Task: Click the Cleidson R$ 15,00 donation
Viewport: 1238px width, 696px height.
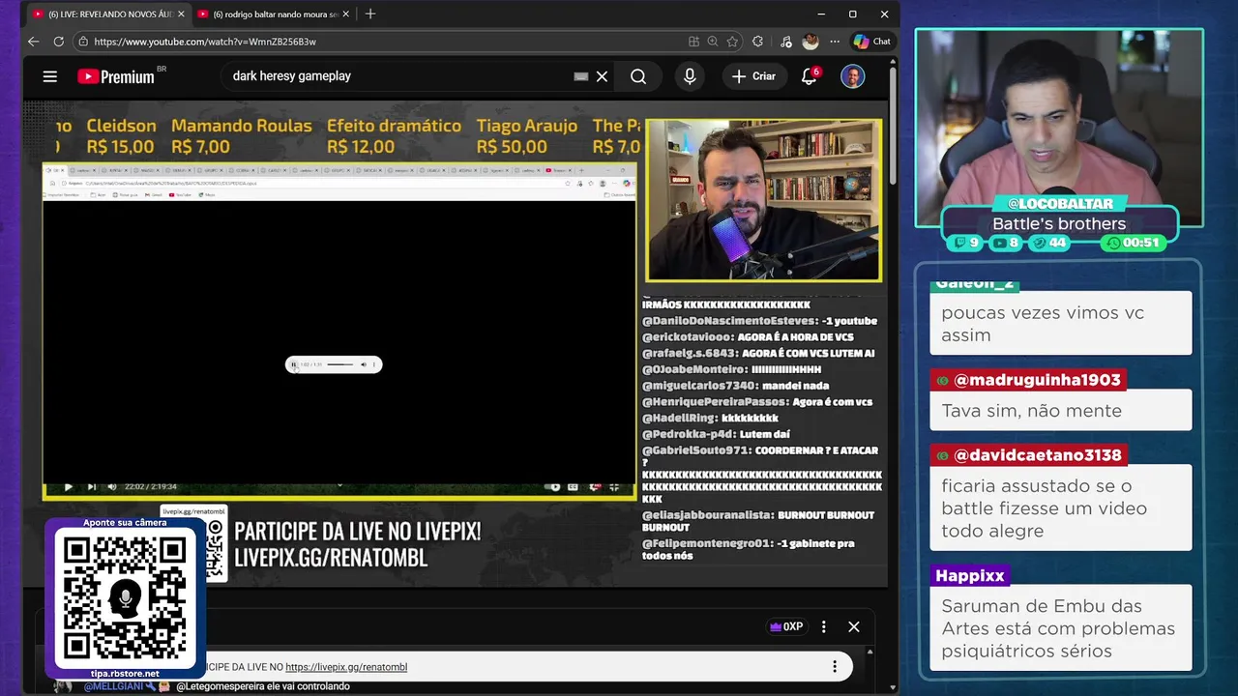Action: point(121,136)
